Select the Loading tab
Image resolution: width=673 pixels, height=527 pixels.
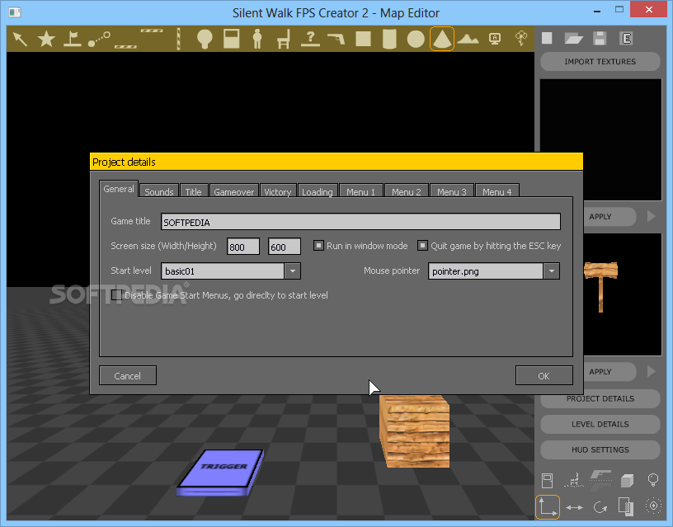pos(318,191)
